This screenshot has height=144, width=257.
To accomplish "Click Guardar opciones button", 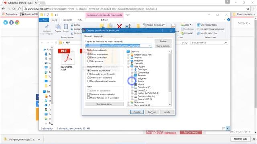I will (x=104, y=104).
